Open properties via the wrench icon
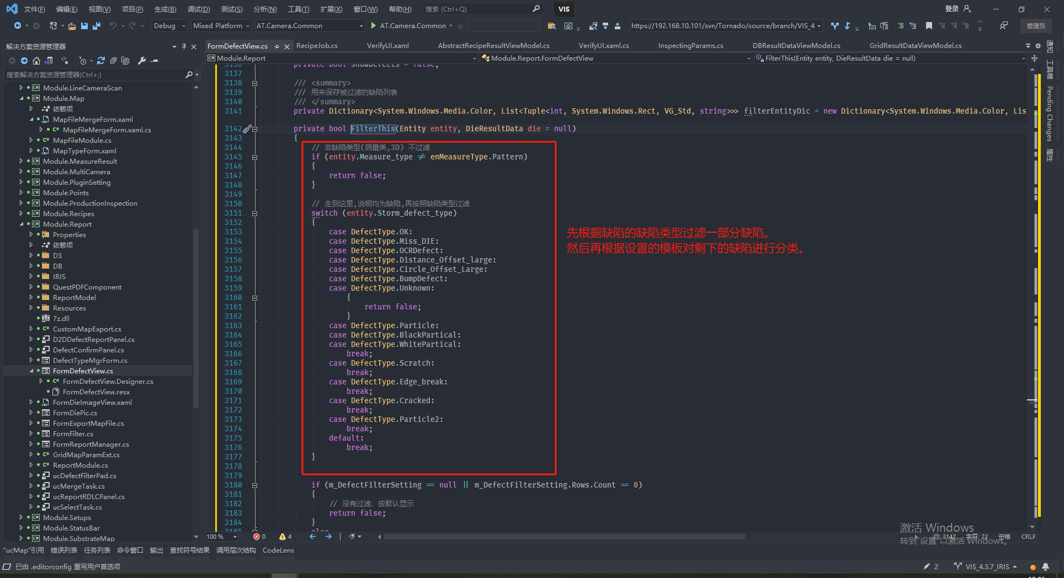Screen dimensions: 1064x578 [x=142, y=61]
